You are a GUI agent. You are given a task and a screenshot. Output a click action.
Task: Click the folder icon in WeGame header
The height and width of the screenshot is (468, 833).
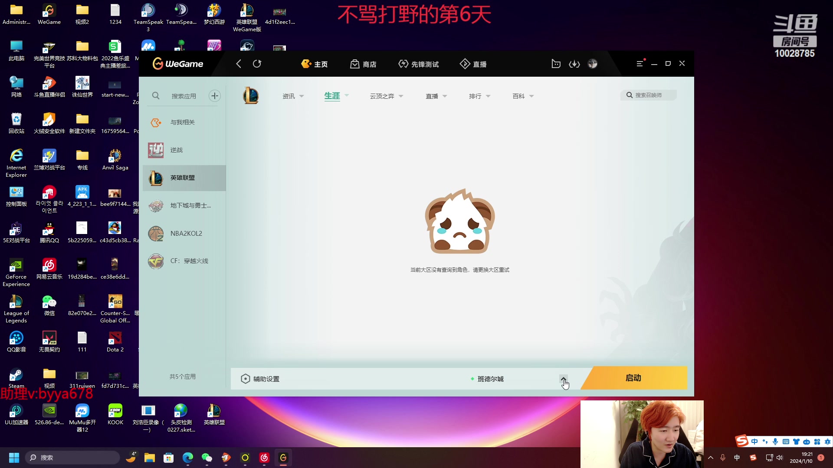(x=556, y=64)
